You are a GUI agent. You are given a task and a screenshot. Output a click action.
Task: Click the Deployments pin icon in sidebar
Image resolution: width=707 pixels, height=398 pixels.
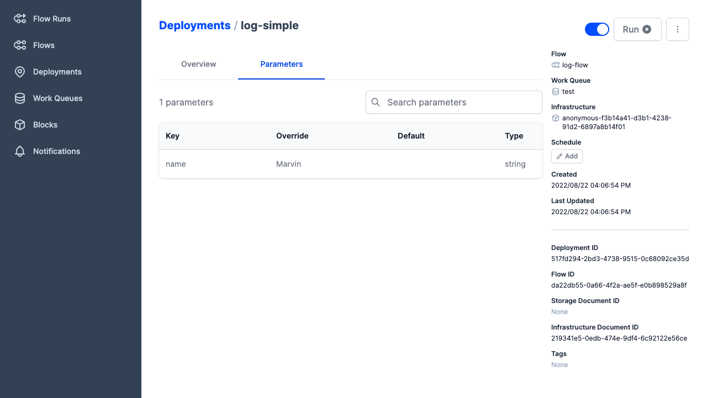[x=20, y=72]
